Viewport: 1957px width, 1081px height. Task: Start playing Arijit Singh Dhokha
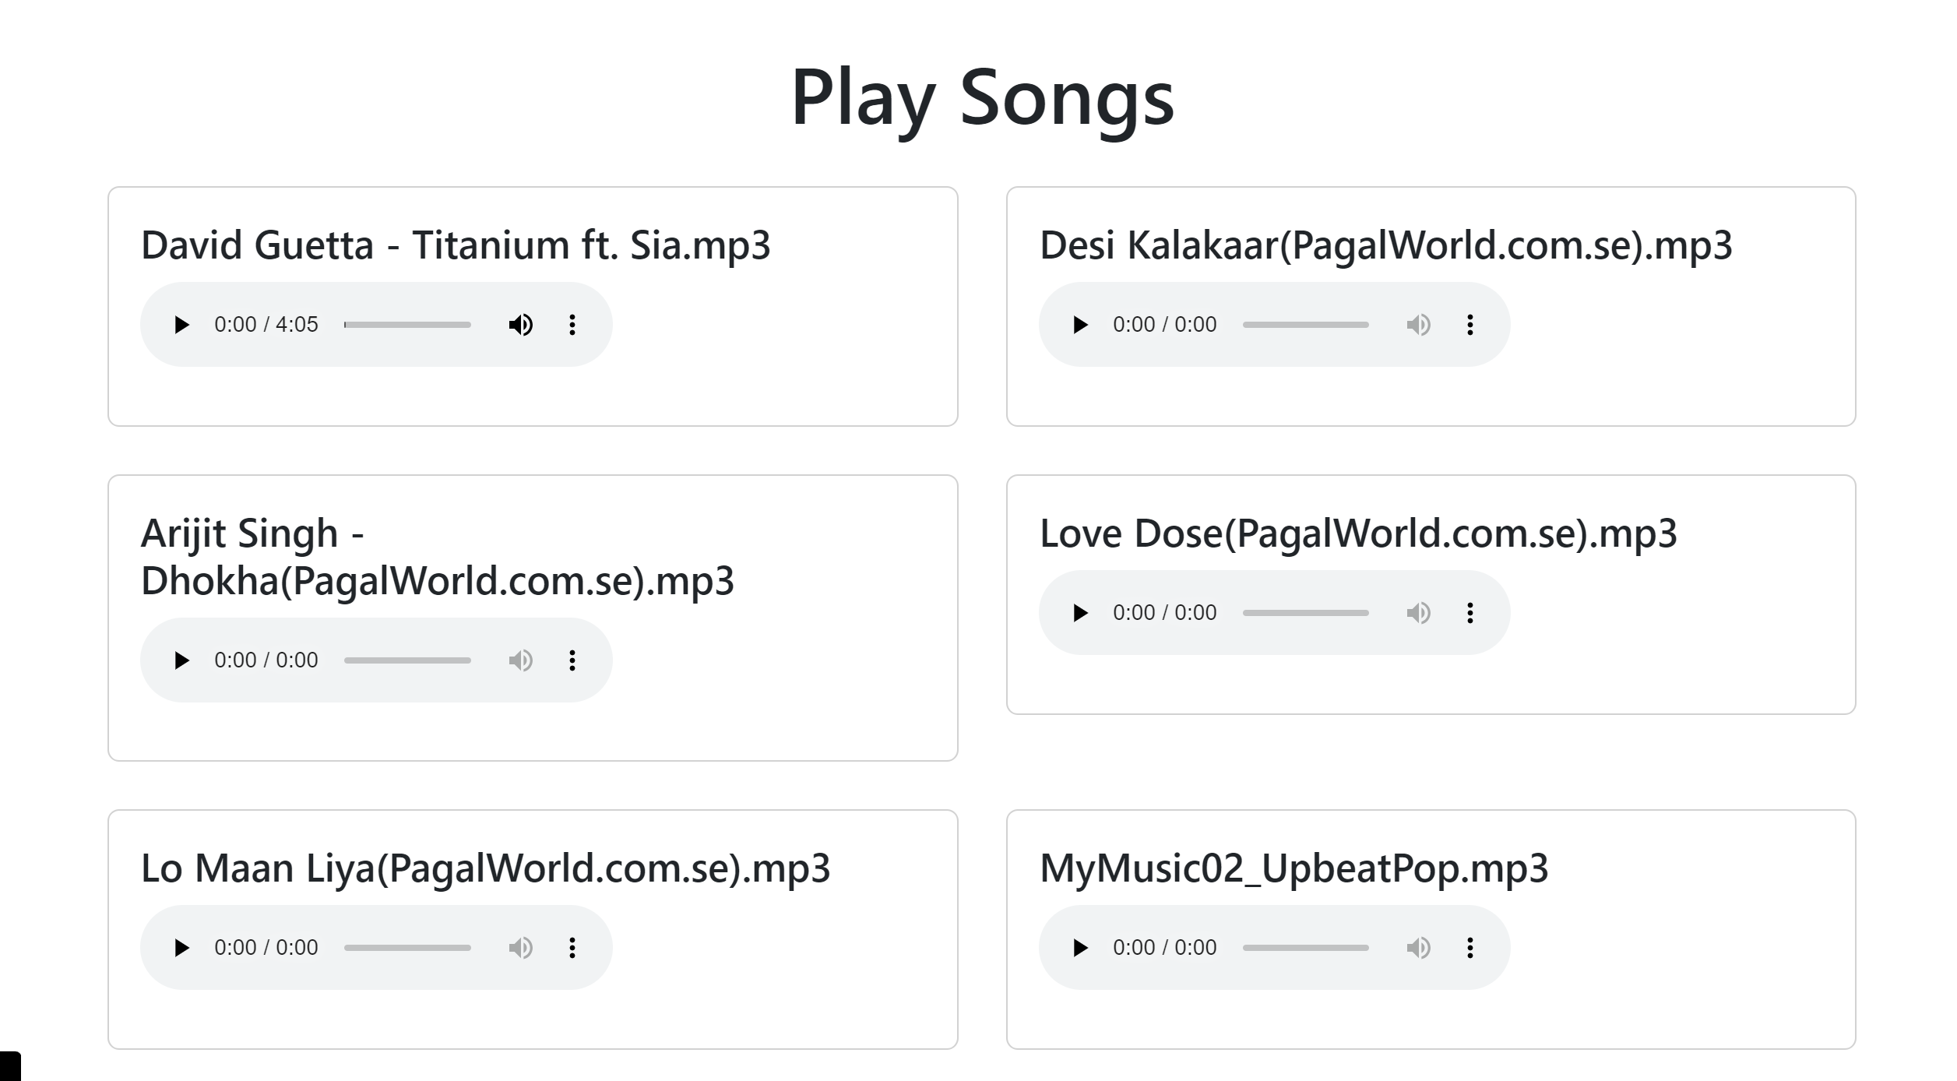(x=181, y=660)
